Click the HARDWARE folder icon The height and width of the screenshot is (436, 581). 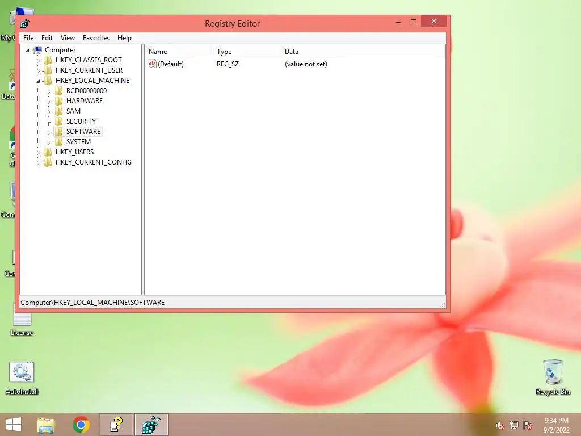tap(58, 101)
